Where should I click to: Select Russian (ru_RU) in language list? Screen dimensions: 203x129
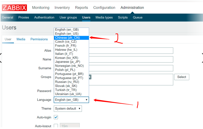click(71, 82)
